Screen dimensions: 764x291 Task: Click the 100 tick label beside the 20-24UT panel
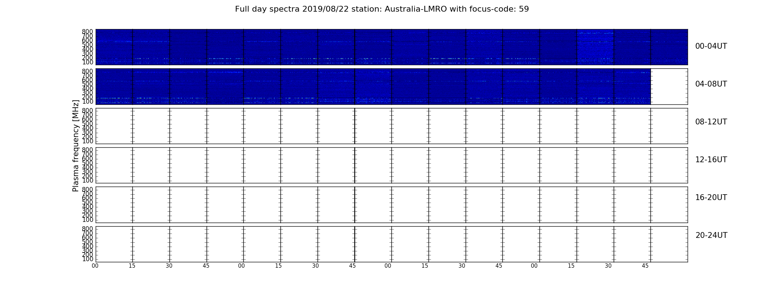pyautogui.click(x=88, y=259)
